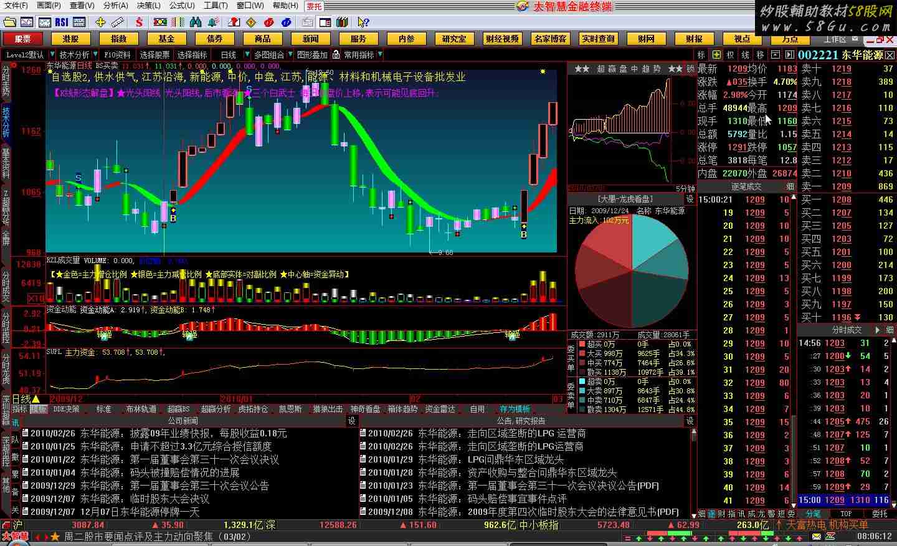Click the window layout toolbar icon
Image resolution: width=897 pixels, height=546 pixels.
pos(325,22)
